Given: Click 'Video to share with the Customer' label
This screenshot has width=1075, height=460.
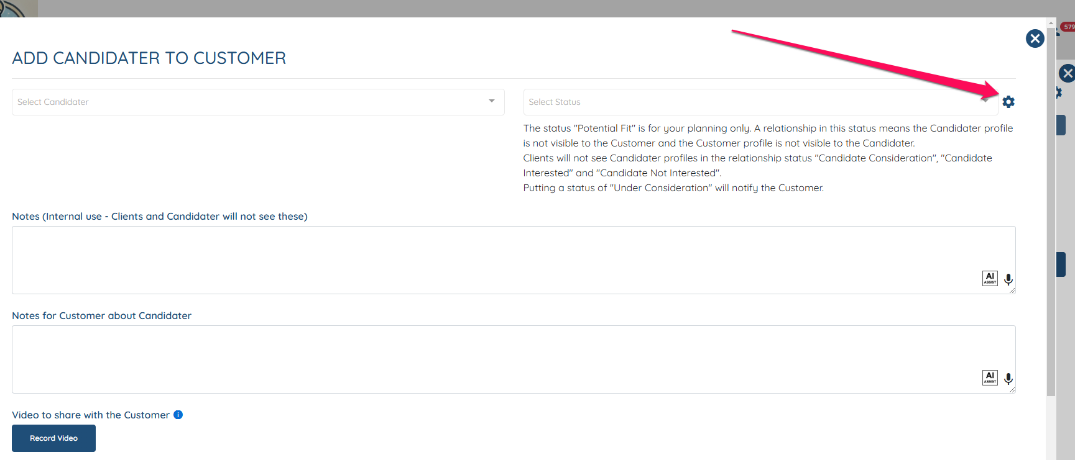Looking at the screenshot, I should tap(91, 415).
